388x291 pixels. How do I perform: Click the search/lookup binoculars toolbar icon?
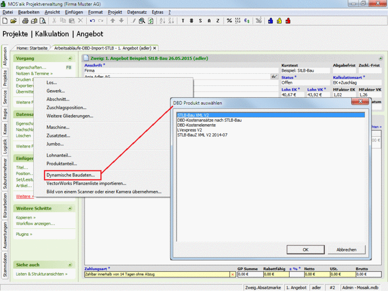142,21
